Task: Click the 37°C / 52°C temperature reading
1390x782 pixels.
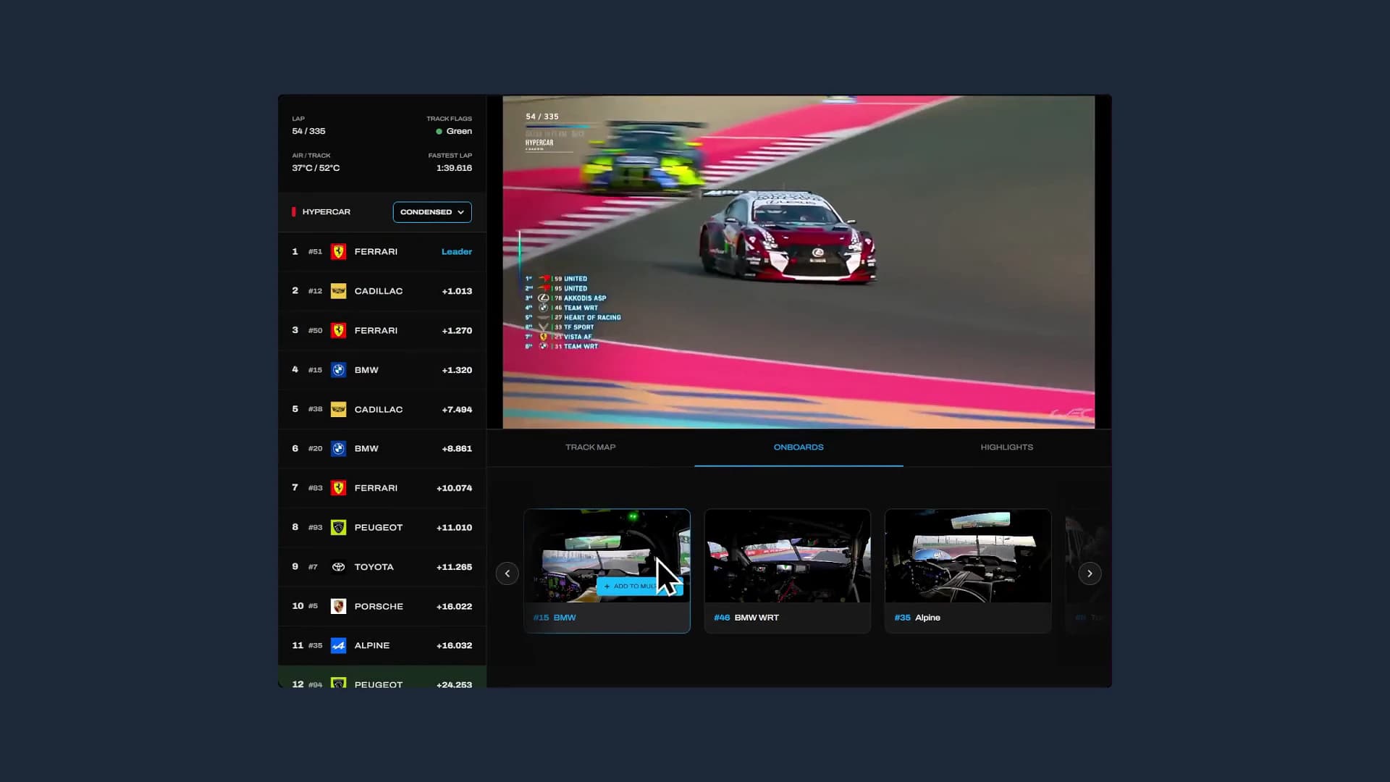Action: [316, 168]
